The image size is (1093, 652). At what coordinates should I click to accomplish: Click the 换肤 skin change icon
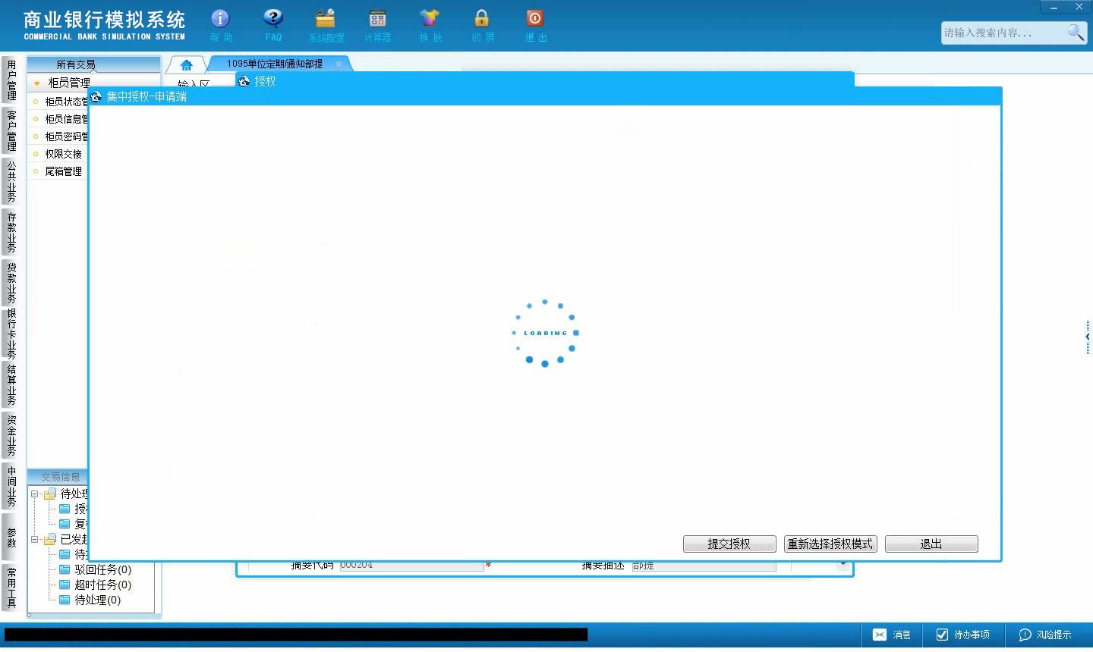click(x=430, y=19)
